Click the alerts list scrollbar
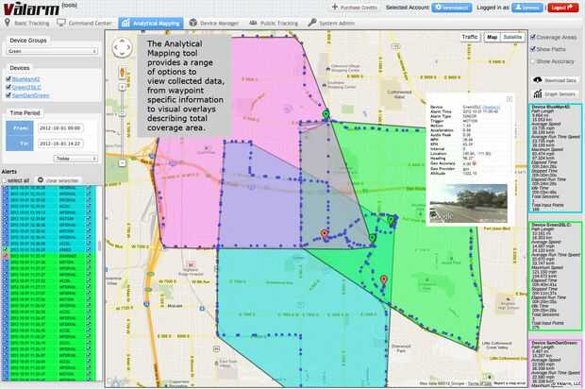585x389 pixels. point(99,245)
